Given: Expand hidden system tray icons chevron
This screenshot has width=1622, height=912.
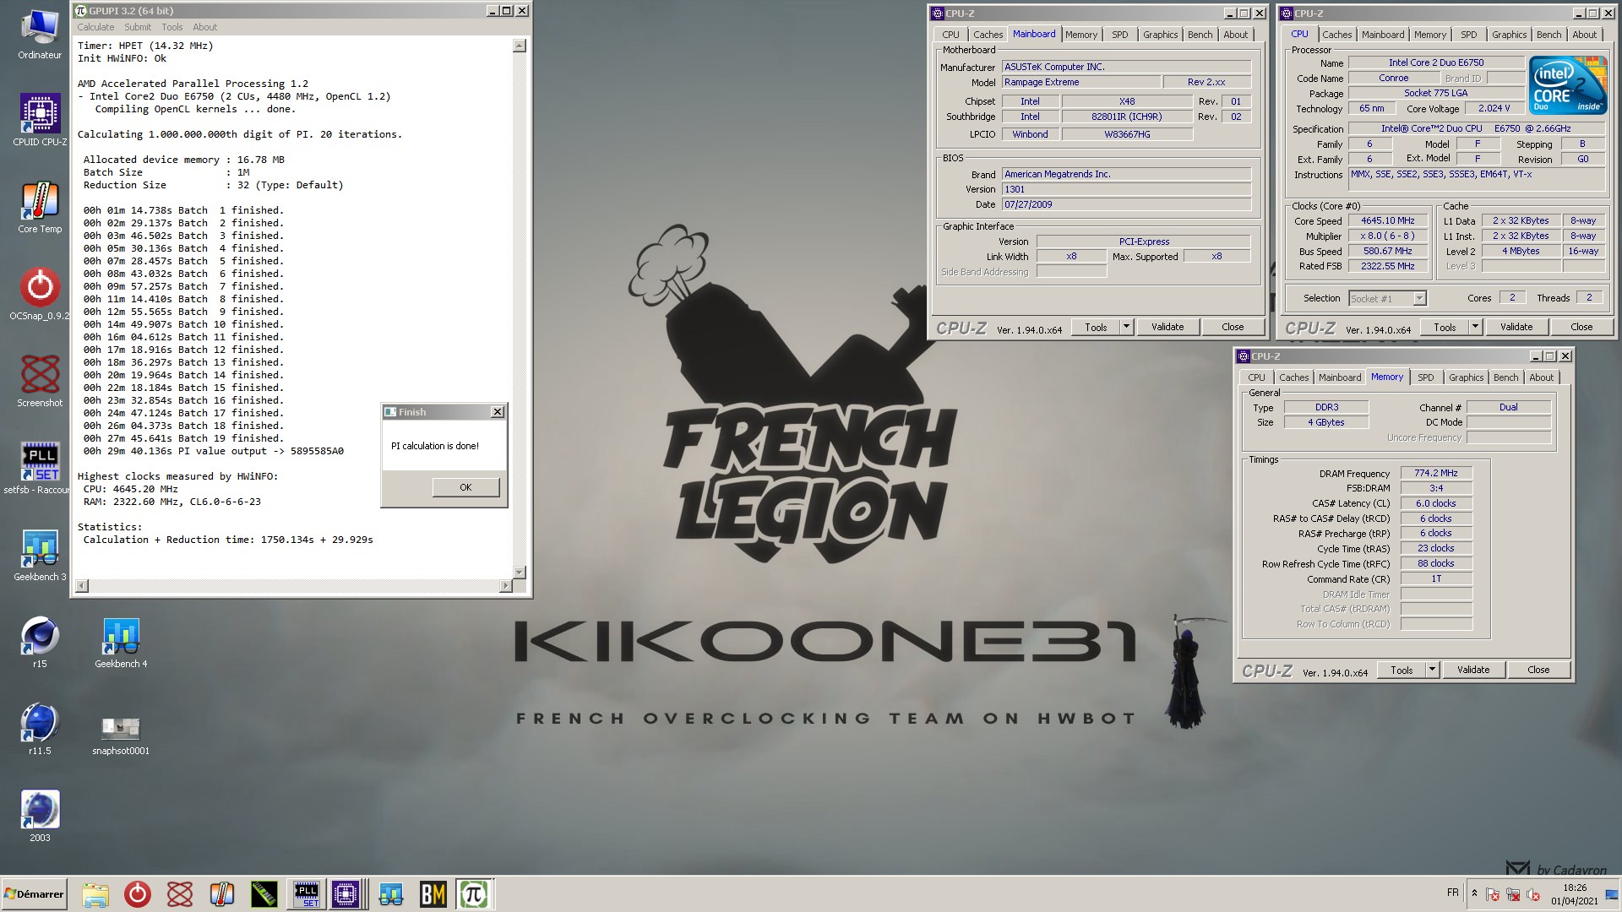Looking at the screenshot, I should [1474, 893].
